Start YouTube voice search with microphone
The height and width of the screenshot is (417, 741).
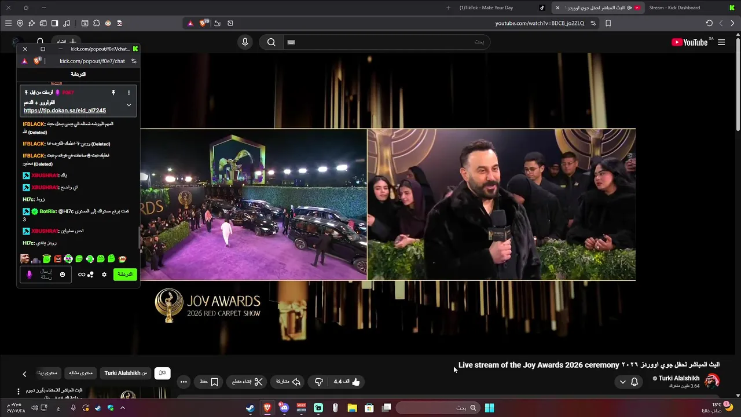coord(245,42)
